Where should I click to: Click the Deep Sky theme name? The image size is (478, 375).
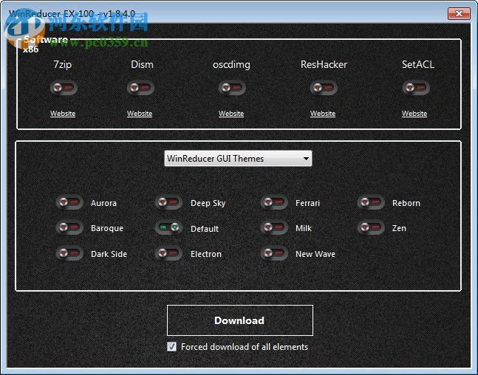pyautogui.click(x=208, y=204)
